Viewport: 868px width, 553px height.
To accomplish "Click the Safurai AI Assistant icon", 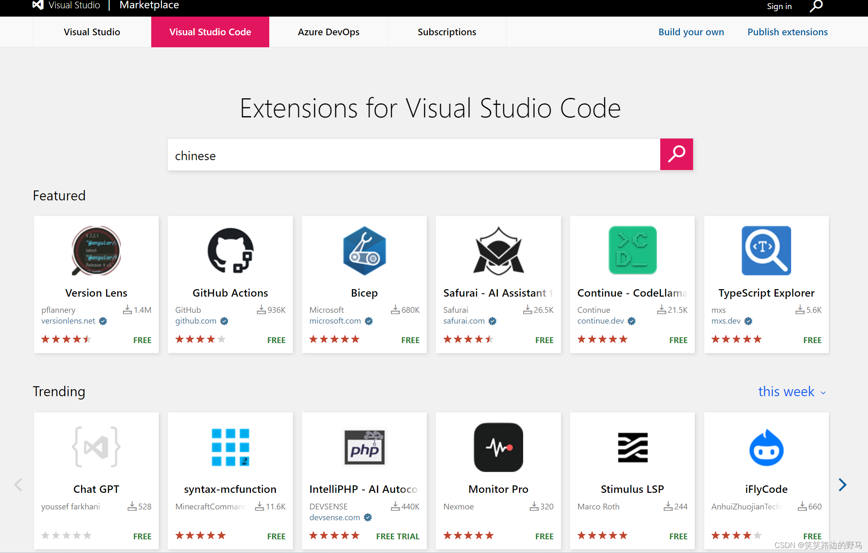I will [x=498, y=251].
